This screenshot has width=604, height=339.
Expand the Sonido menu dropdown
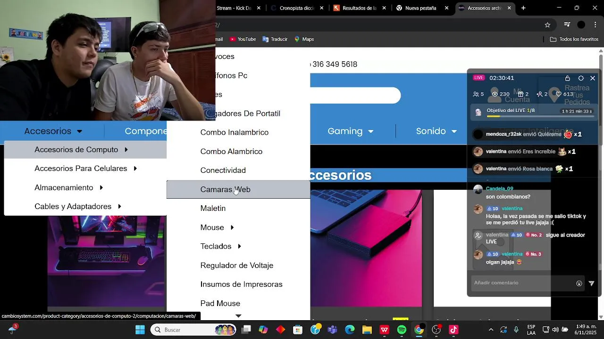click(x=454, y=131)
